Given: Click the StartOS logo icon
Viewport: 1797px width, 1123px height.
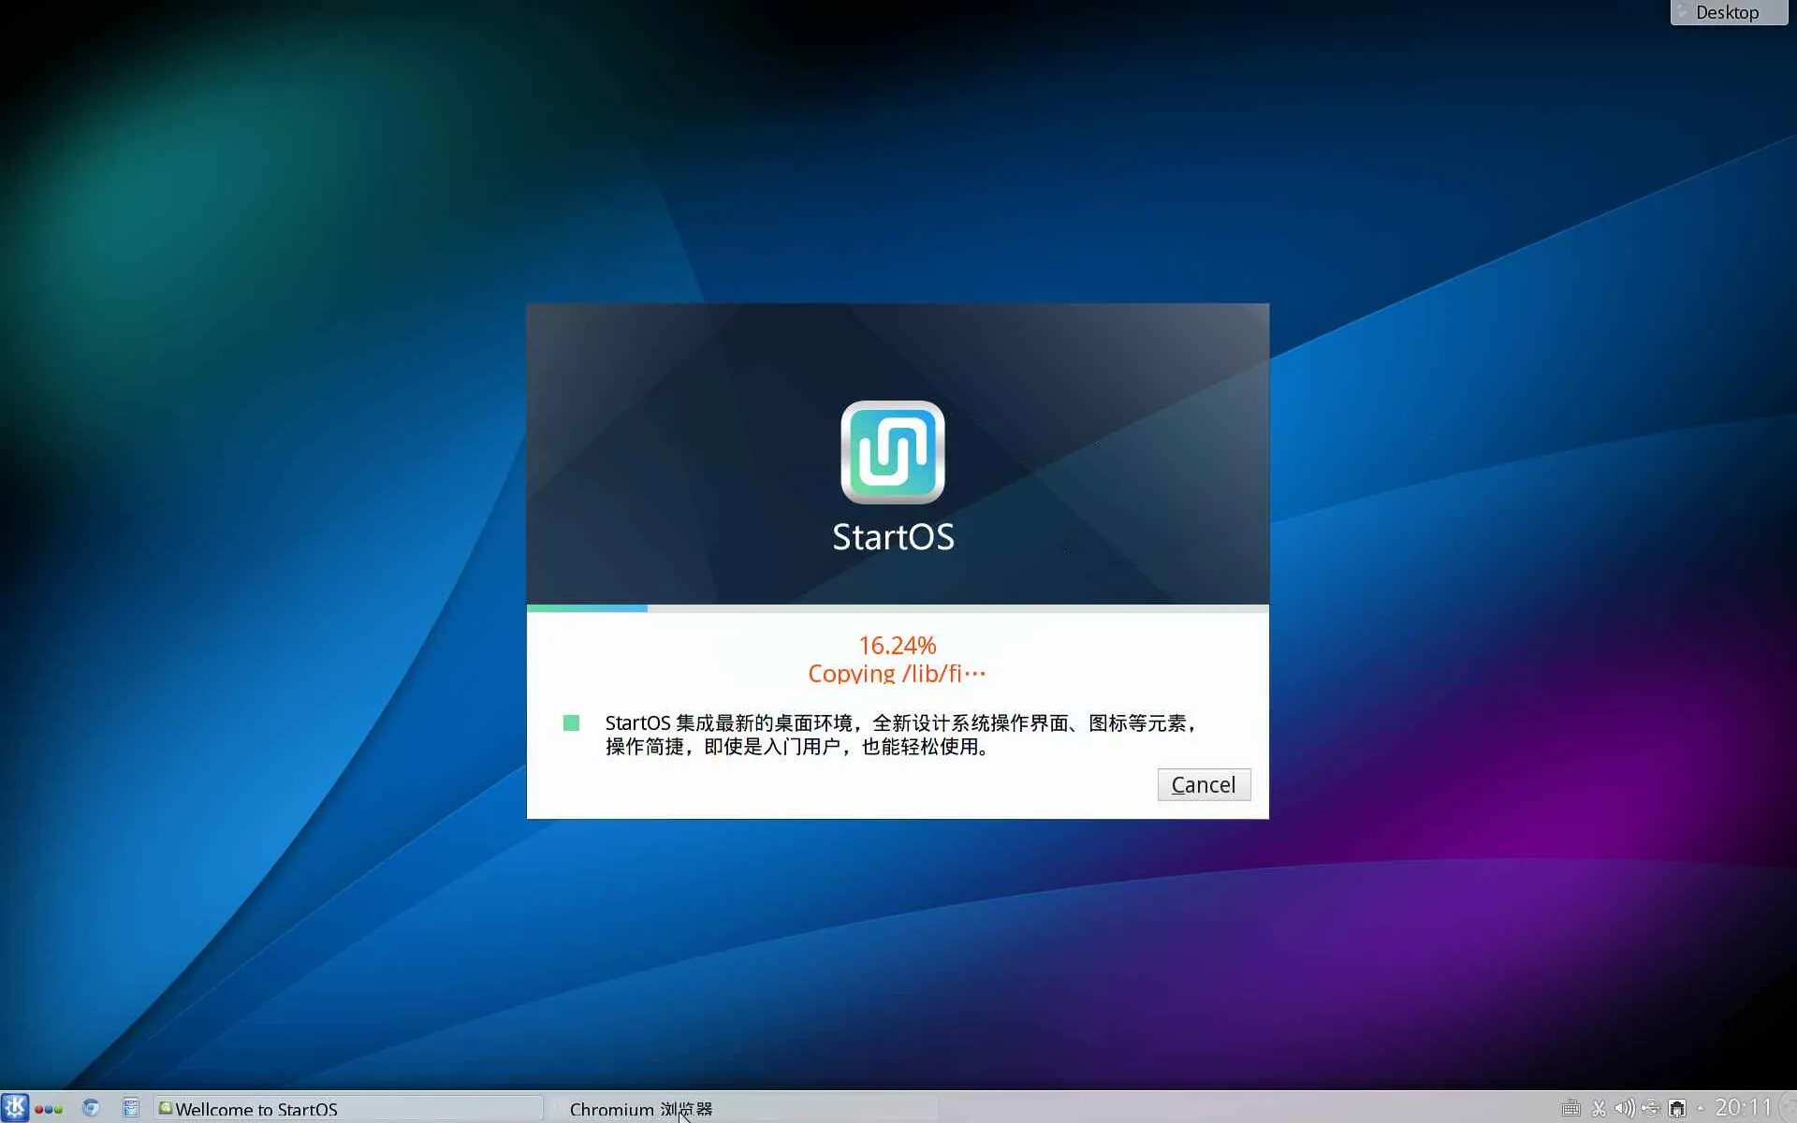Looking at the screenshot, I should (892, 452).
